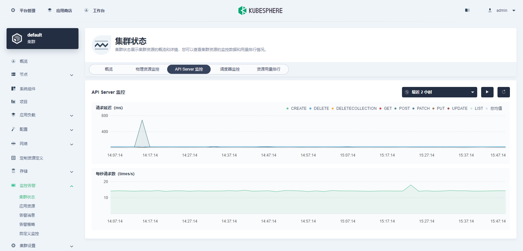Click the 存储 storage sidebar icon
523x251 pixels.
[13, 171]
